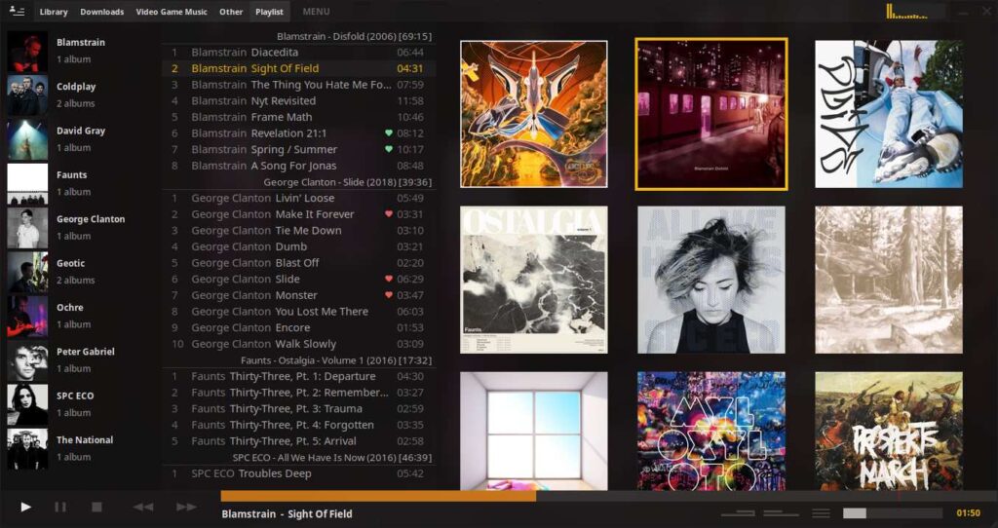Adjust the volume bar at bottom right
998x528 pixels.
(x=892, y=513)
